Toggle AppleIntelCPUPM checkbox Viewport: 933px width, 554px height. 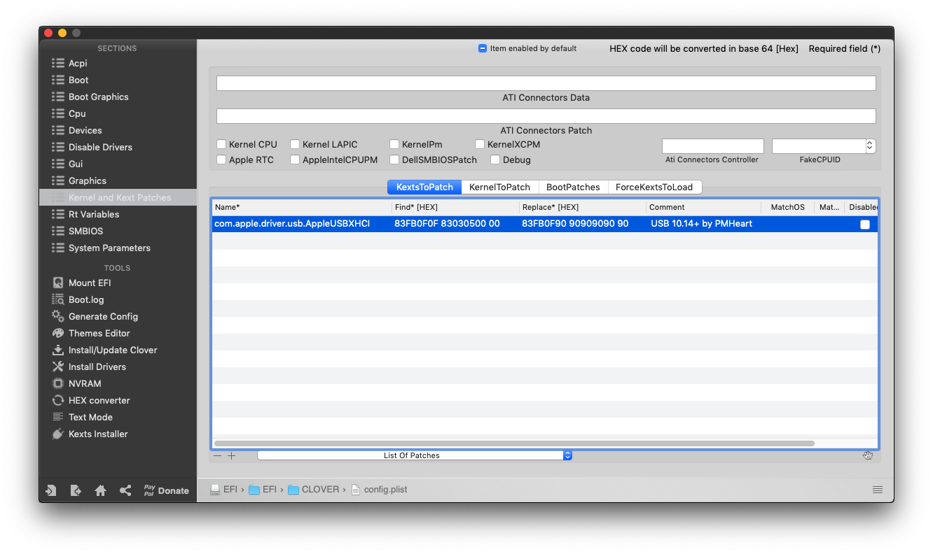point(295,159)
